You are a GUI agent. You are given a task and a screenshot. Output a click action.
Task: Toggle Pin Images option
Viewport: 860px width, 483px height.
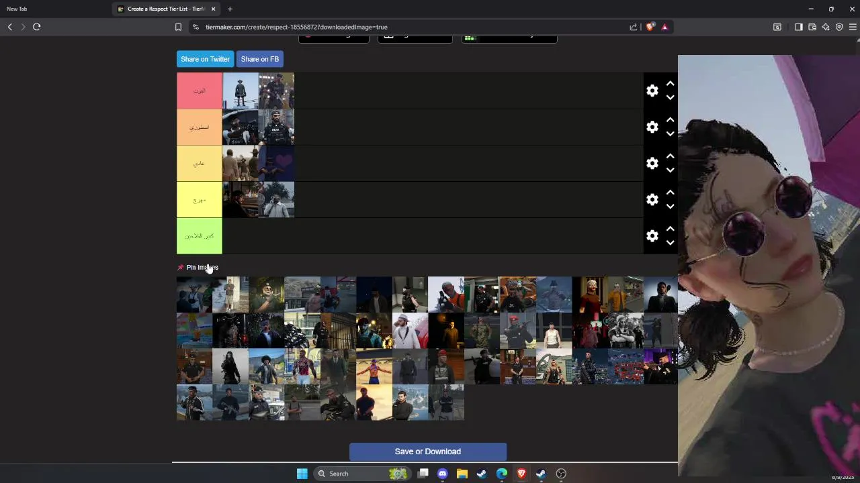(198, 267)
